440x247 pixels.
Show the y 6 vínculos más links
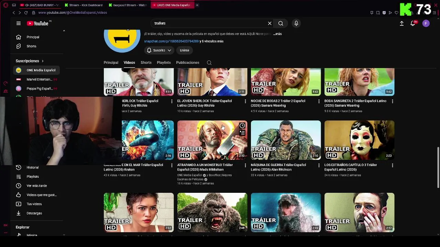click(x=212, y=41)
